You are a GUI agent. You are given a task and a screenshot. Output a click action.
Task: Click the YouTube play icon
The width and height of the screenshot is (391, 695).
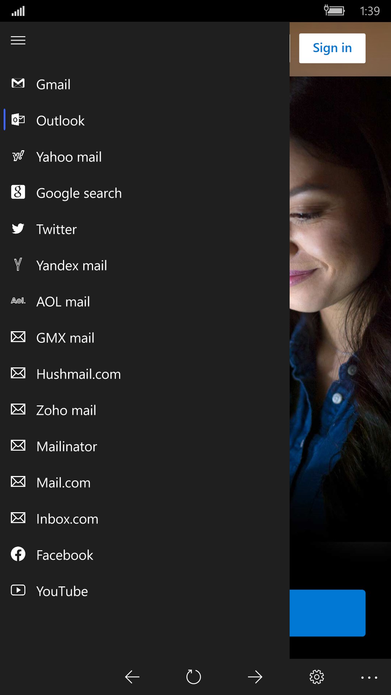click(18, 590)
